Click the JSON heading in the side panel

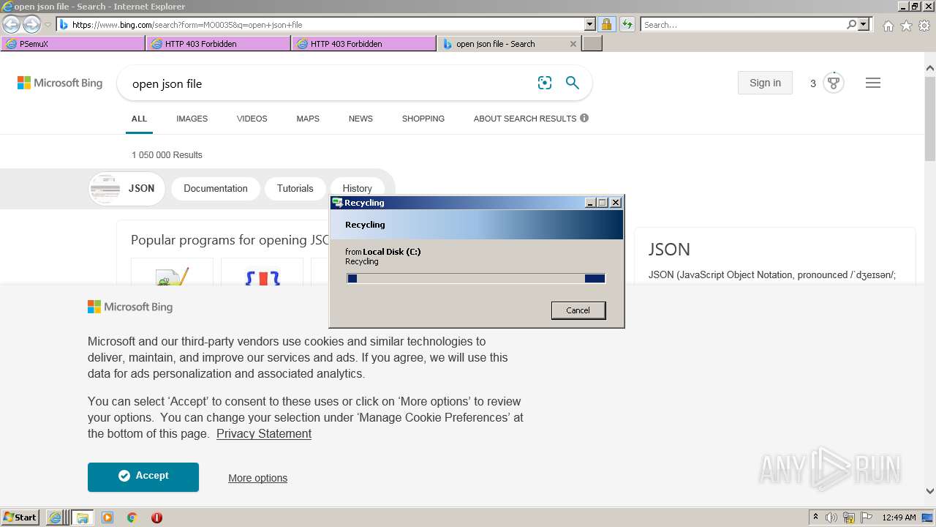click(669, 250)
